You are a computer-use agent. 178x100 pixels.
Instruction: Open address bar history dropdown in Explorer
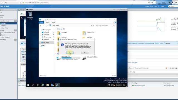click(x=92, y=25)
